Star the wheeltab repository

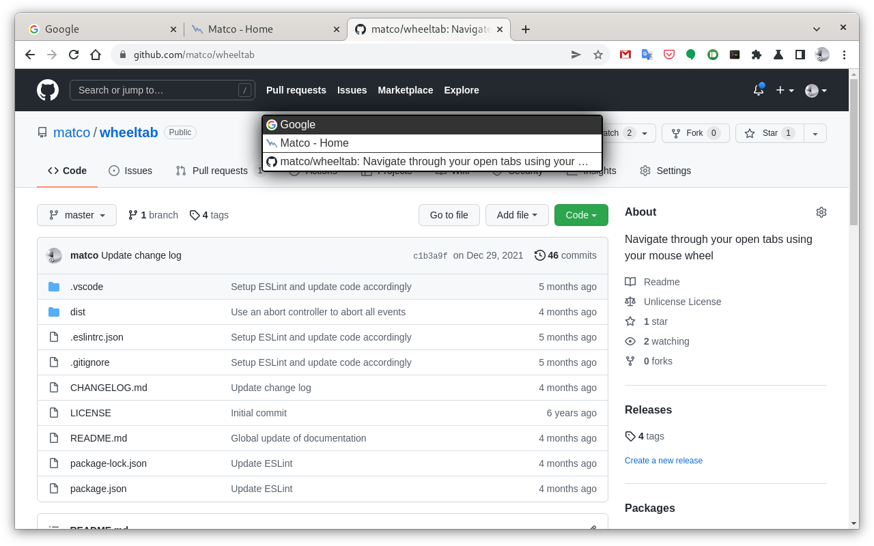770,133
